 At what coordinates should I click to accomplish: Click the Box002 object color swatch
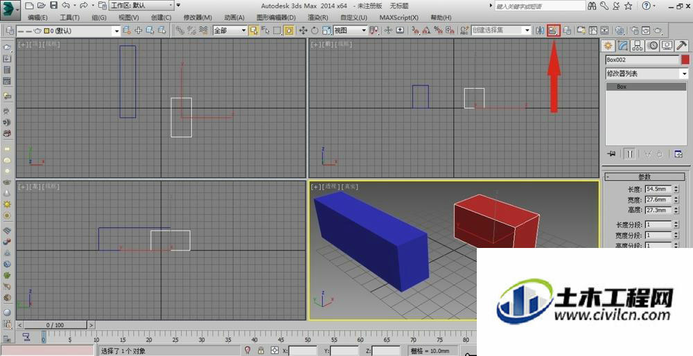click(685, 60)
